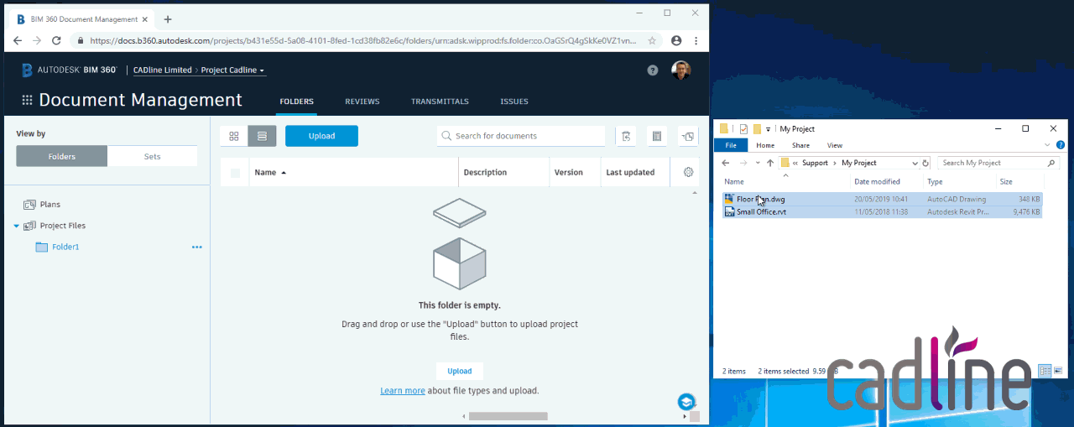The image size is (1074, 427).
Task: Click the Small Office.rvt file icon
Action: (729, 211)
